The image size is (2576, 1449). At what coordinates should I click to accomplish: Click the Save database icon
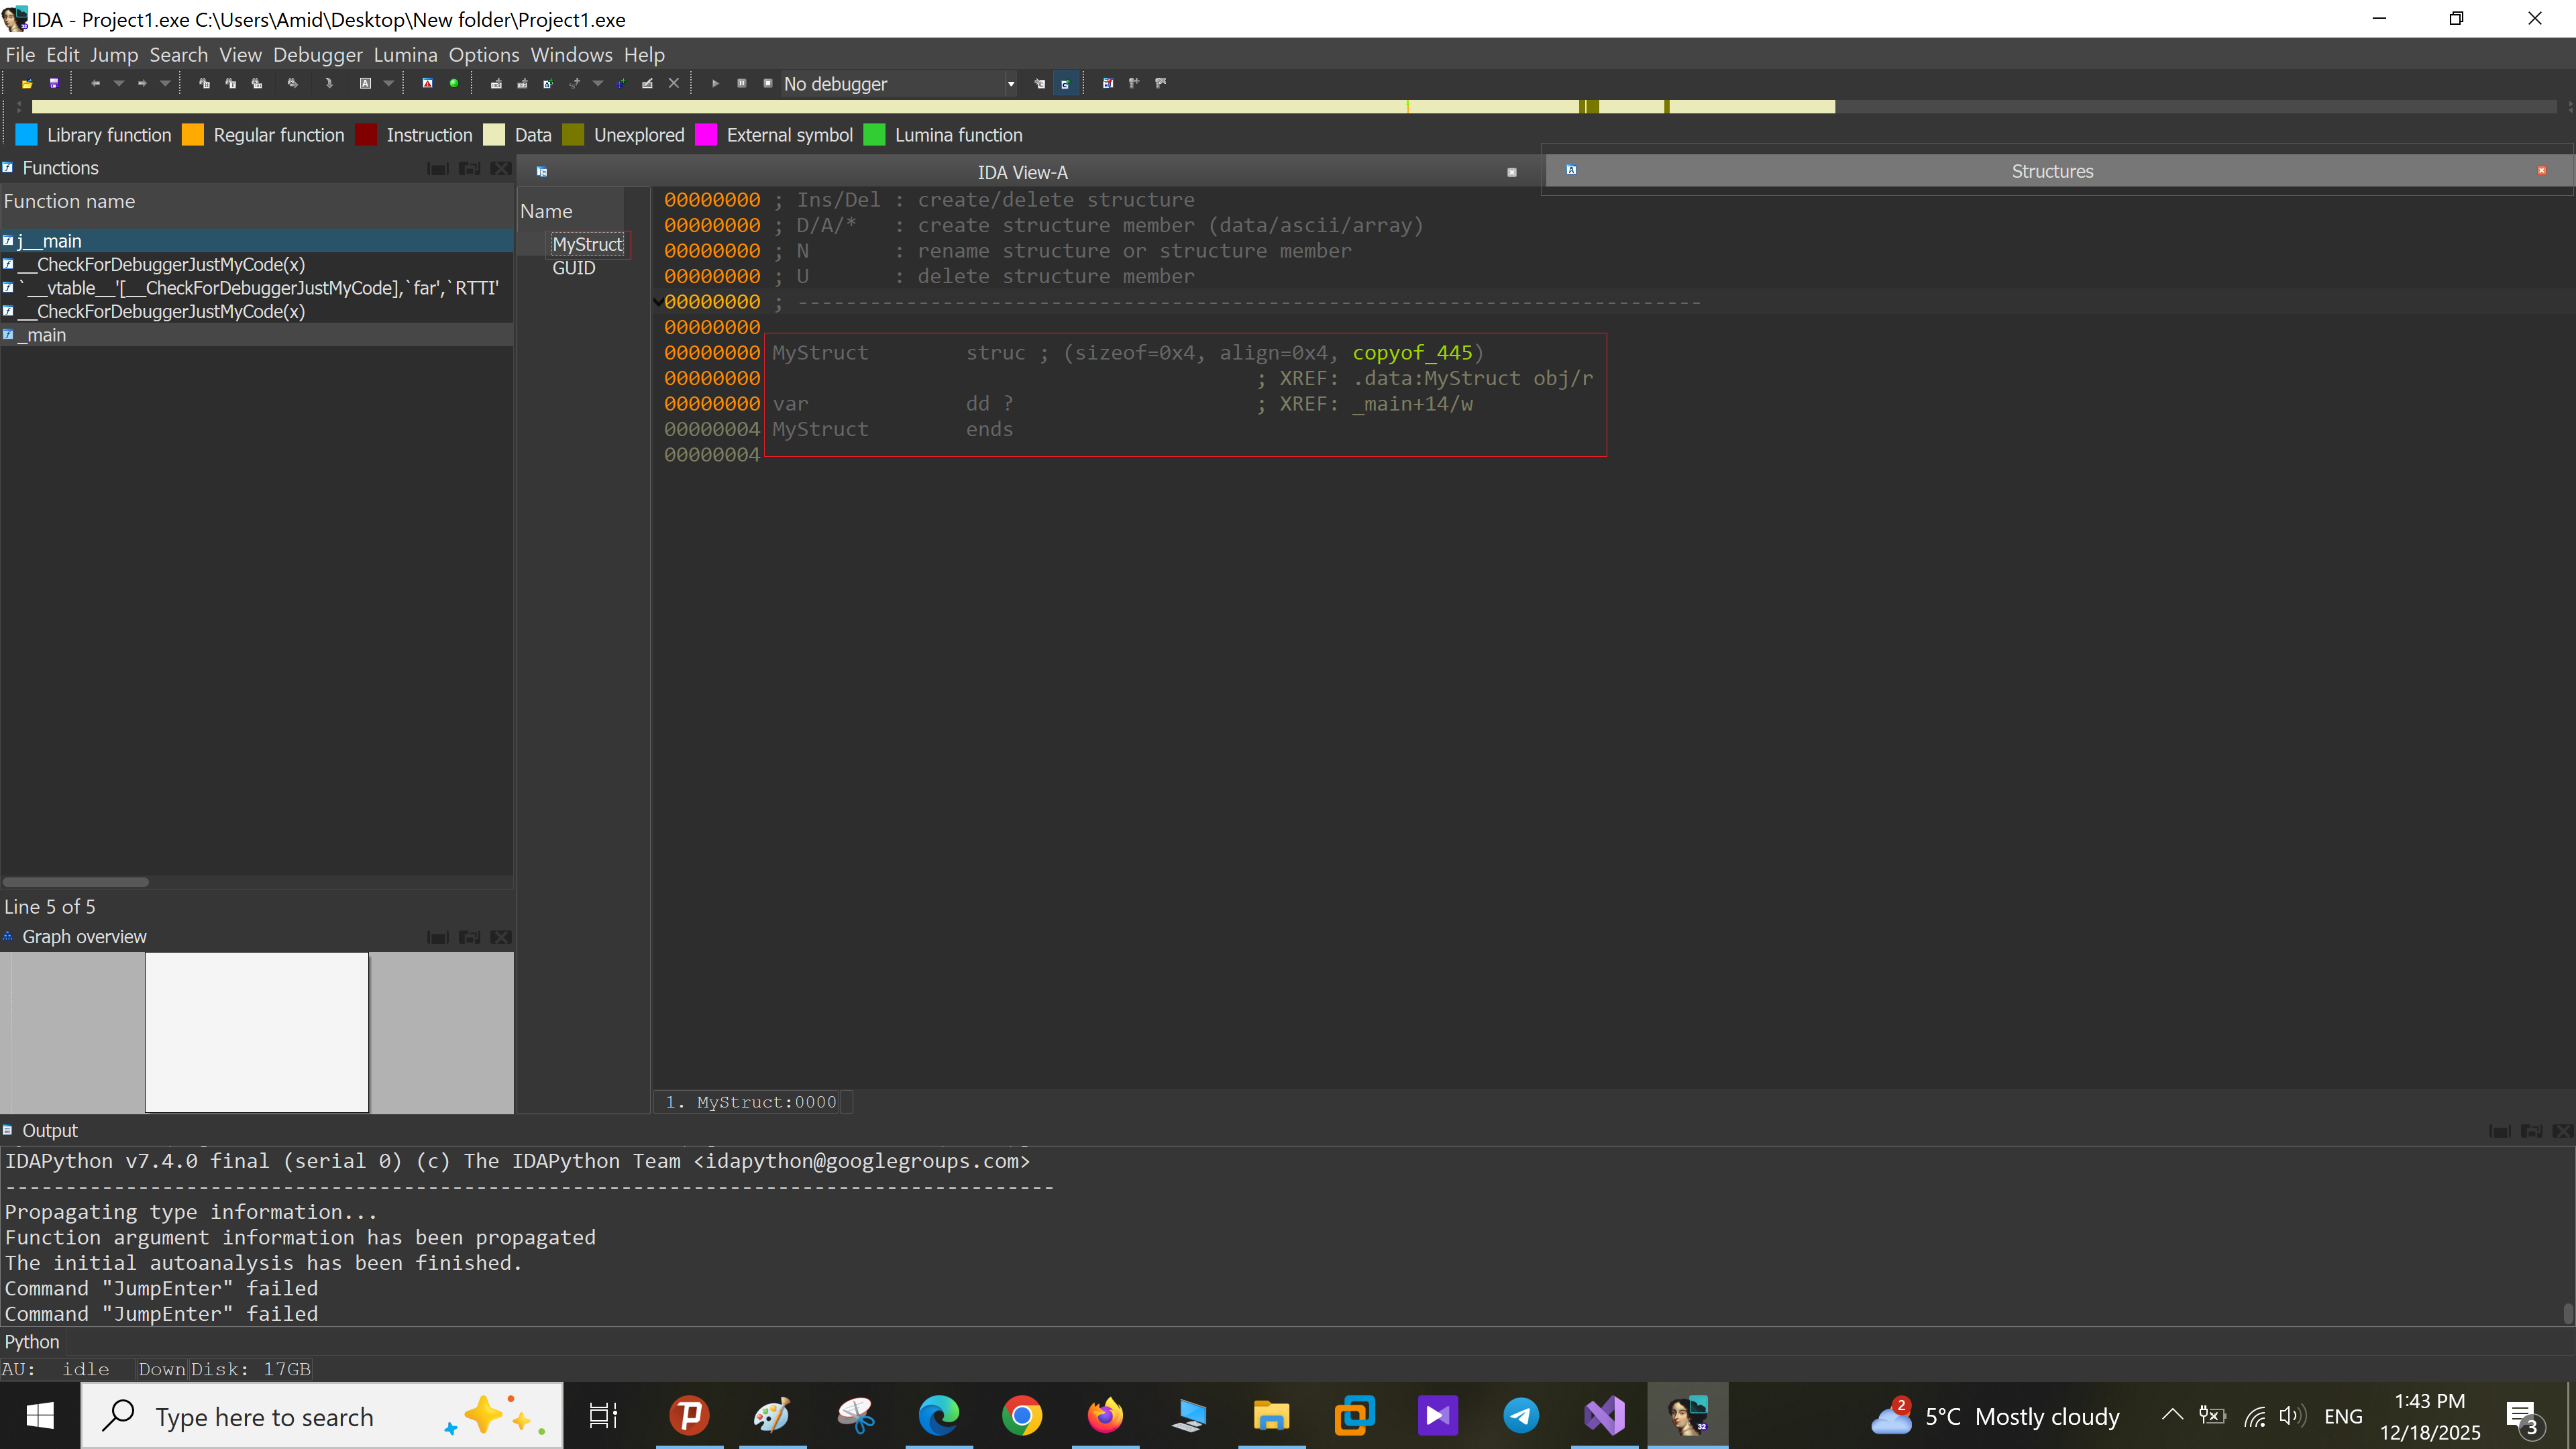pyautogui.click(x=54, y=84)
